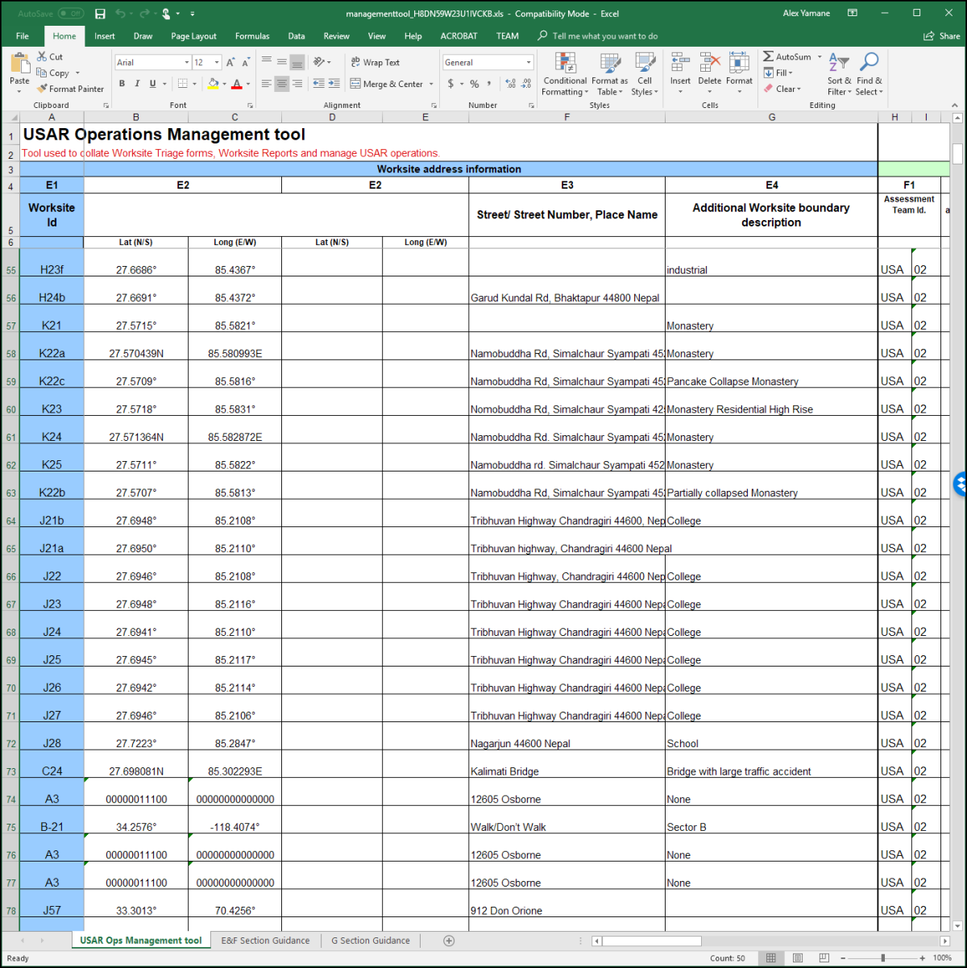Open the G Section Guidance sheet

click(x=371, y=940)
